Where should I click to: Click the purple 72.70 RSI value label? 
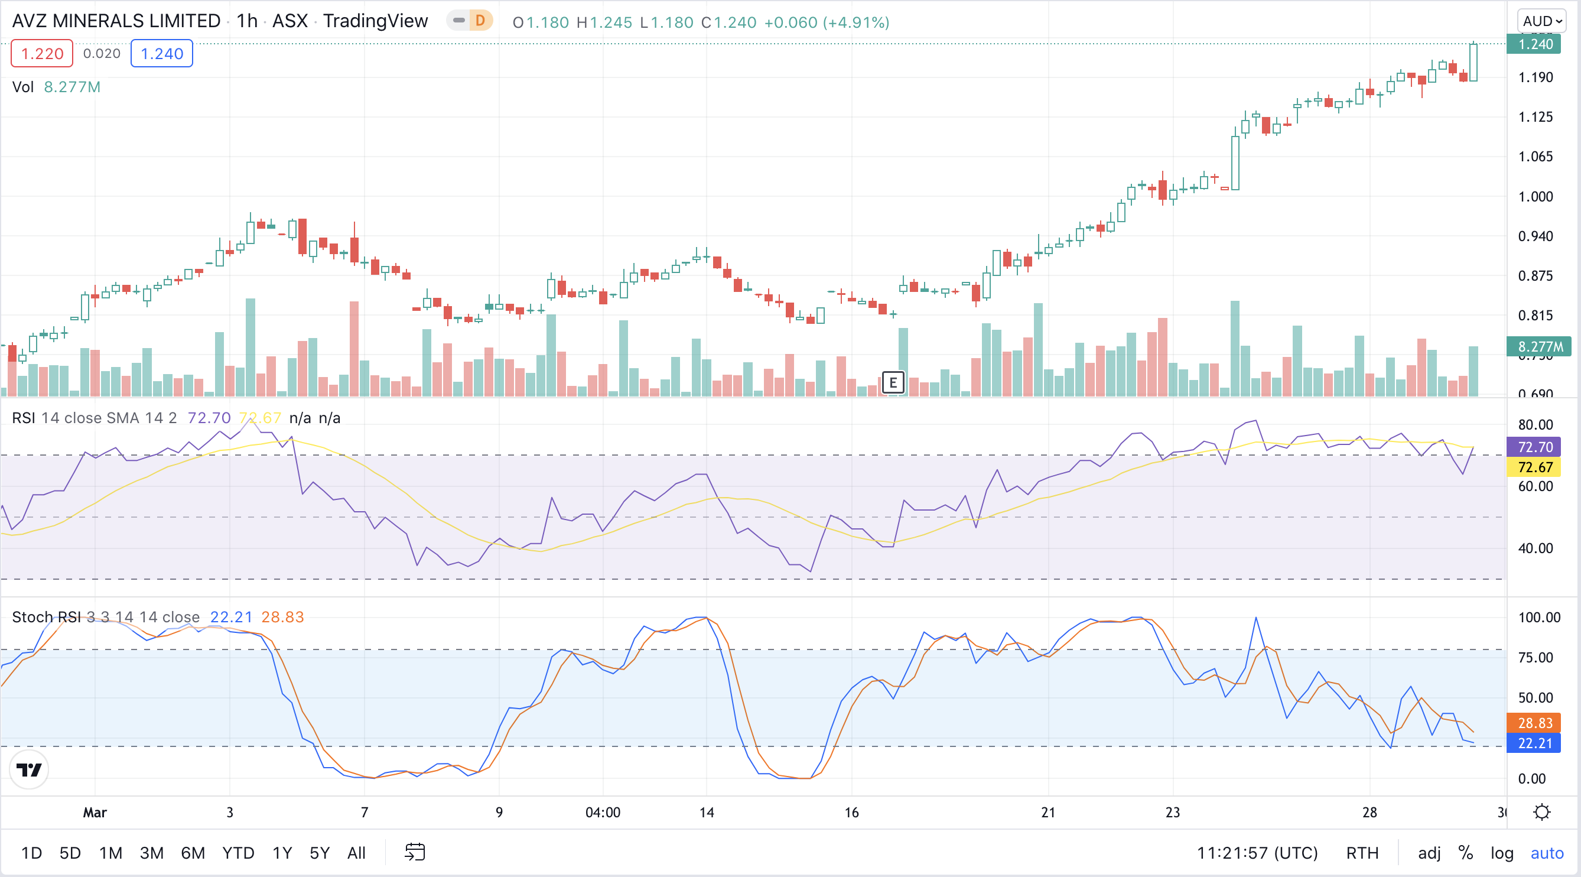click(x=1535, y=447)
